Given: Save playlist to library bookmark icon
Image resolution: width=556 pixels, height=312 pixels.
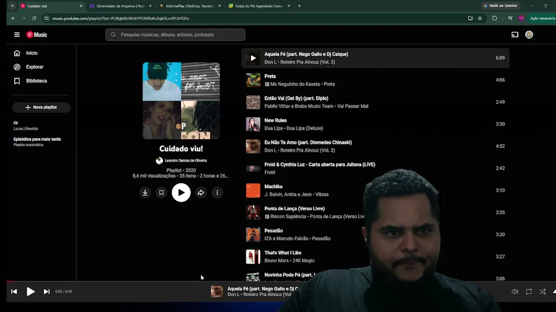Looking at the screenshot, I should [x=161, y=193].
